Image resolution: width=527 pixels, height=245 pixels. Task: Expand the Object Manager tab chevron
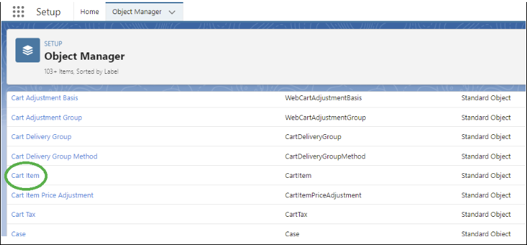tap(172, 12)
